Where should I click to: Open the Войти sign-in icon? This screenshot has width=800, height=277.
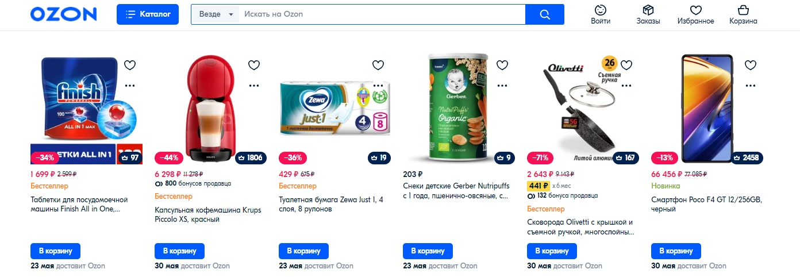(x=601, y=15)
